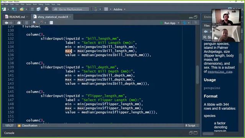Expand the code tools dropdown arrow
The image size is (245, 138).
pyautogui.click(x=45, y=23)
